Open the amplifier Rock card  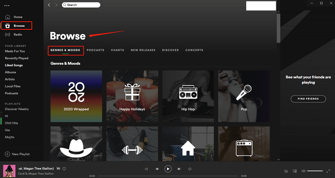244,144
